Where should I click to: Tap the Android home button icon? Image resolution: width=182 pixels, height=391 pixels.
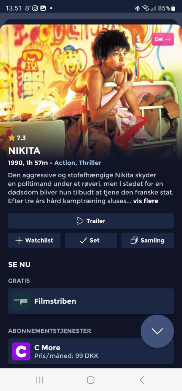coord(91,380)
